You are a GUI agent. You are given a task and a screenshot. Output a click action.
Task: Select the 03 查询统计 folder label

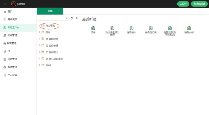[x=52, y=52]
